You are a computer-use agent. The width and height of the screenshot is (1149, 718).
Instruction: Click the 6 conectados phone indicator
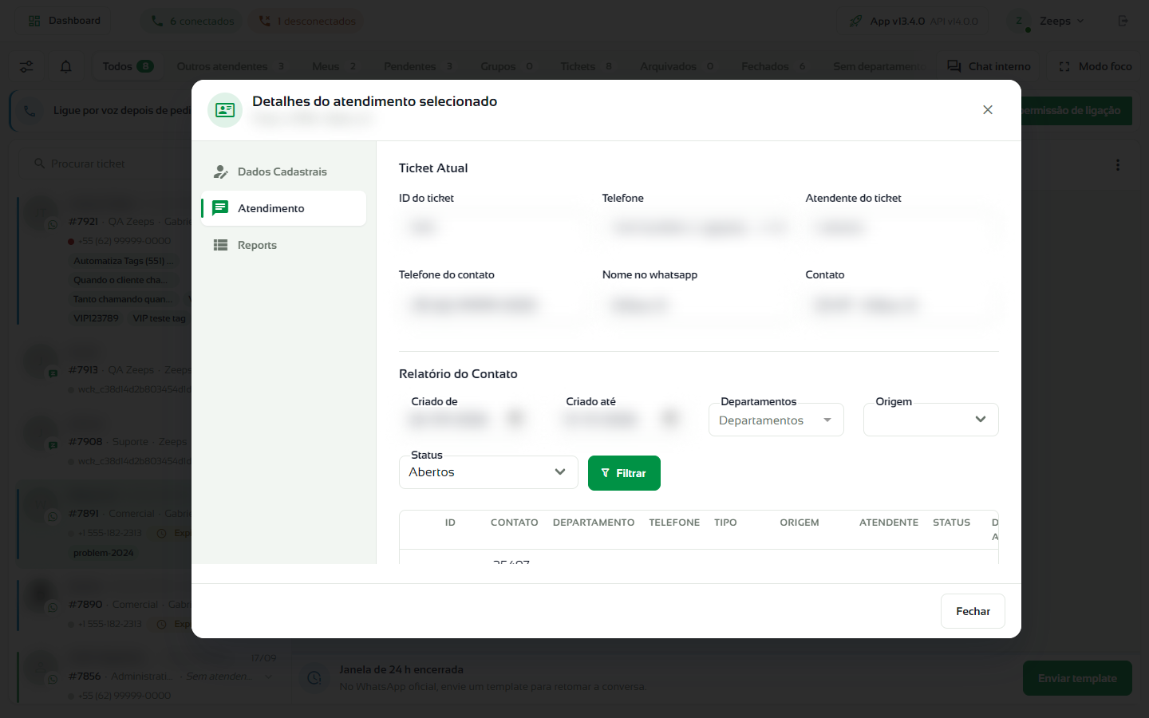(x=193, y=21)
